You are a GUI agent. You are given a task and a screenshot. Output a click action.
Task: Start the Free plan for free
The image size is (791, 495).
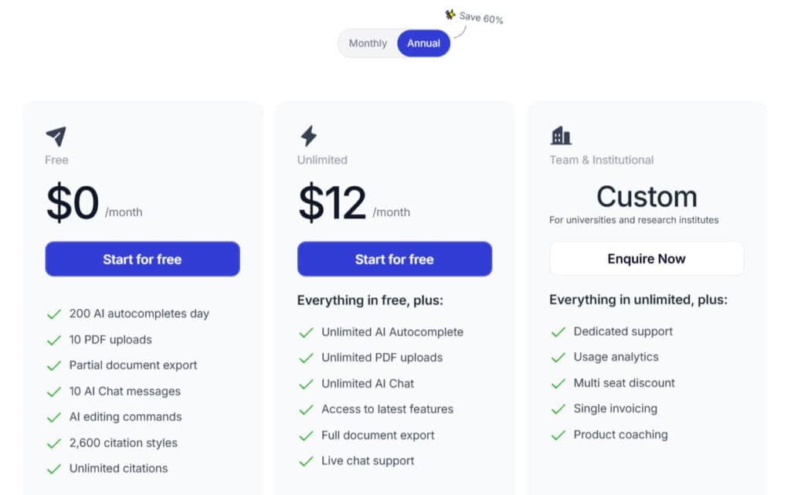(142, 259)
